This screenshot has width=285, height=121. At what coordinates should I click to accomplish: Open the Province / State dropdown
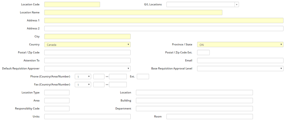[240, 44]
